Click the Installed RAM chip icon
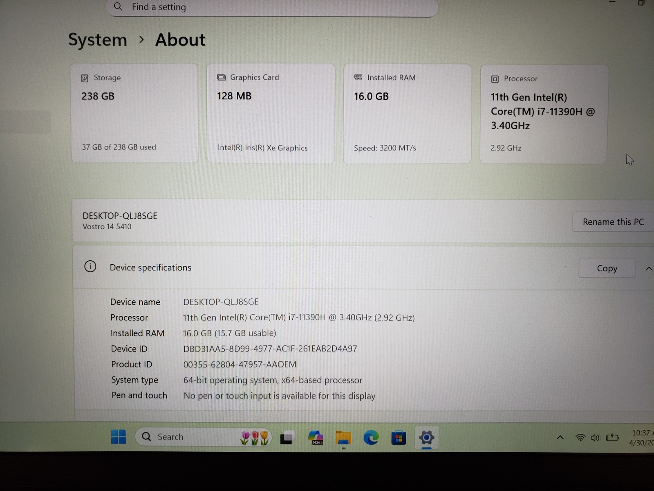 [358, 77]
